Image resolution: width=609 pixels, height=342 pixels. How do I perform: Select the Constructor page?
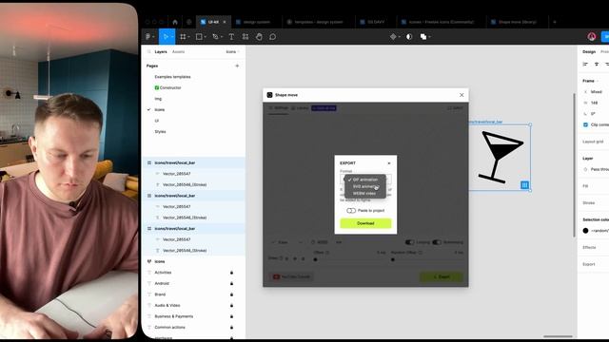[x=170, y=87]
